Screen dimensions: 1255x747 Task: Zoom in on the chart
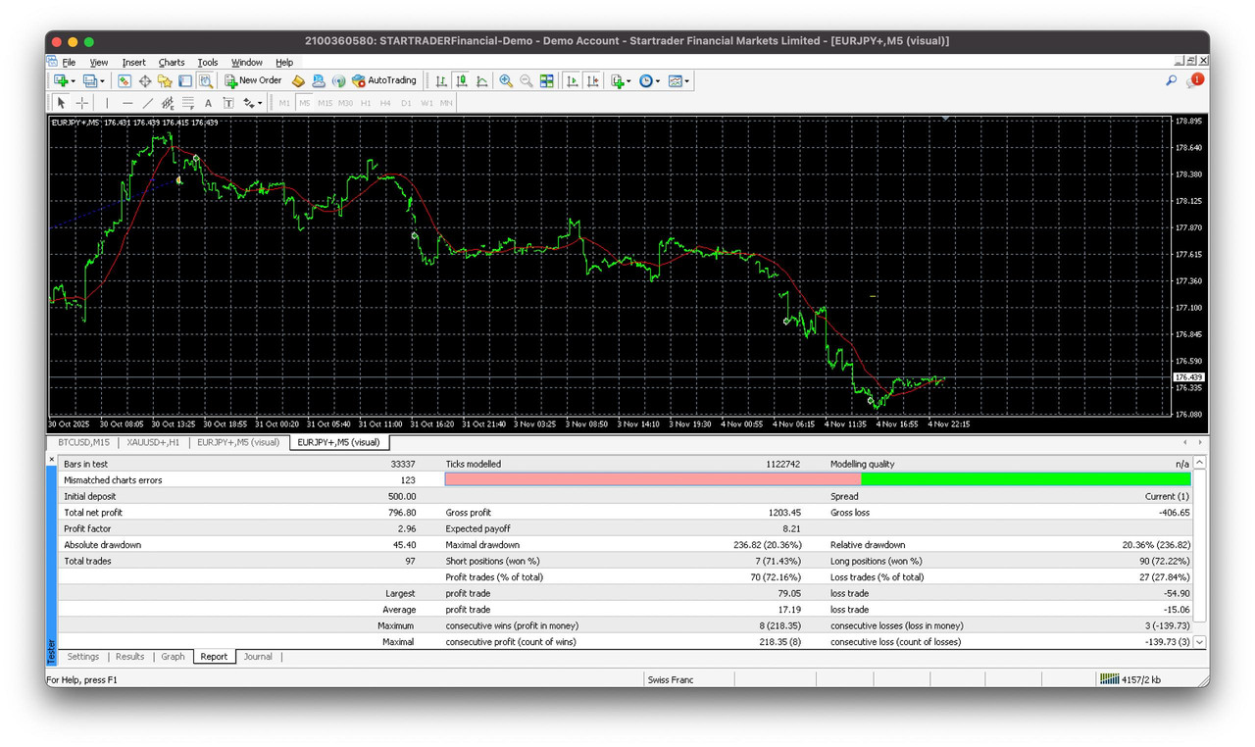(506, 80)
